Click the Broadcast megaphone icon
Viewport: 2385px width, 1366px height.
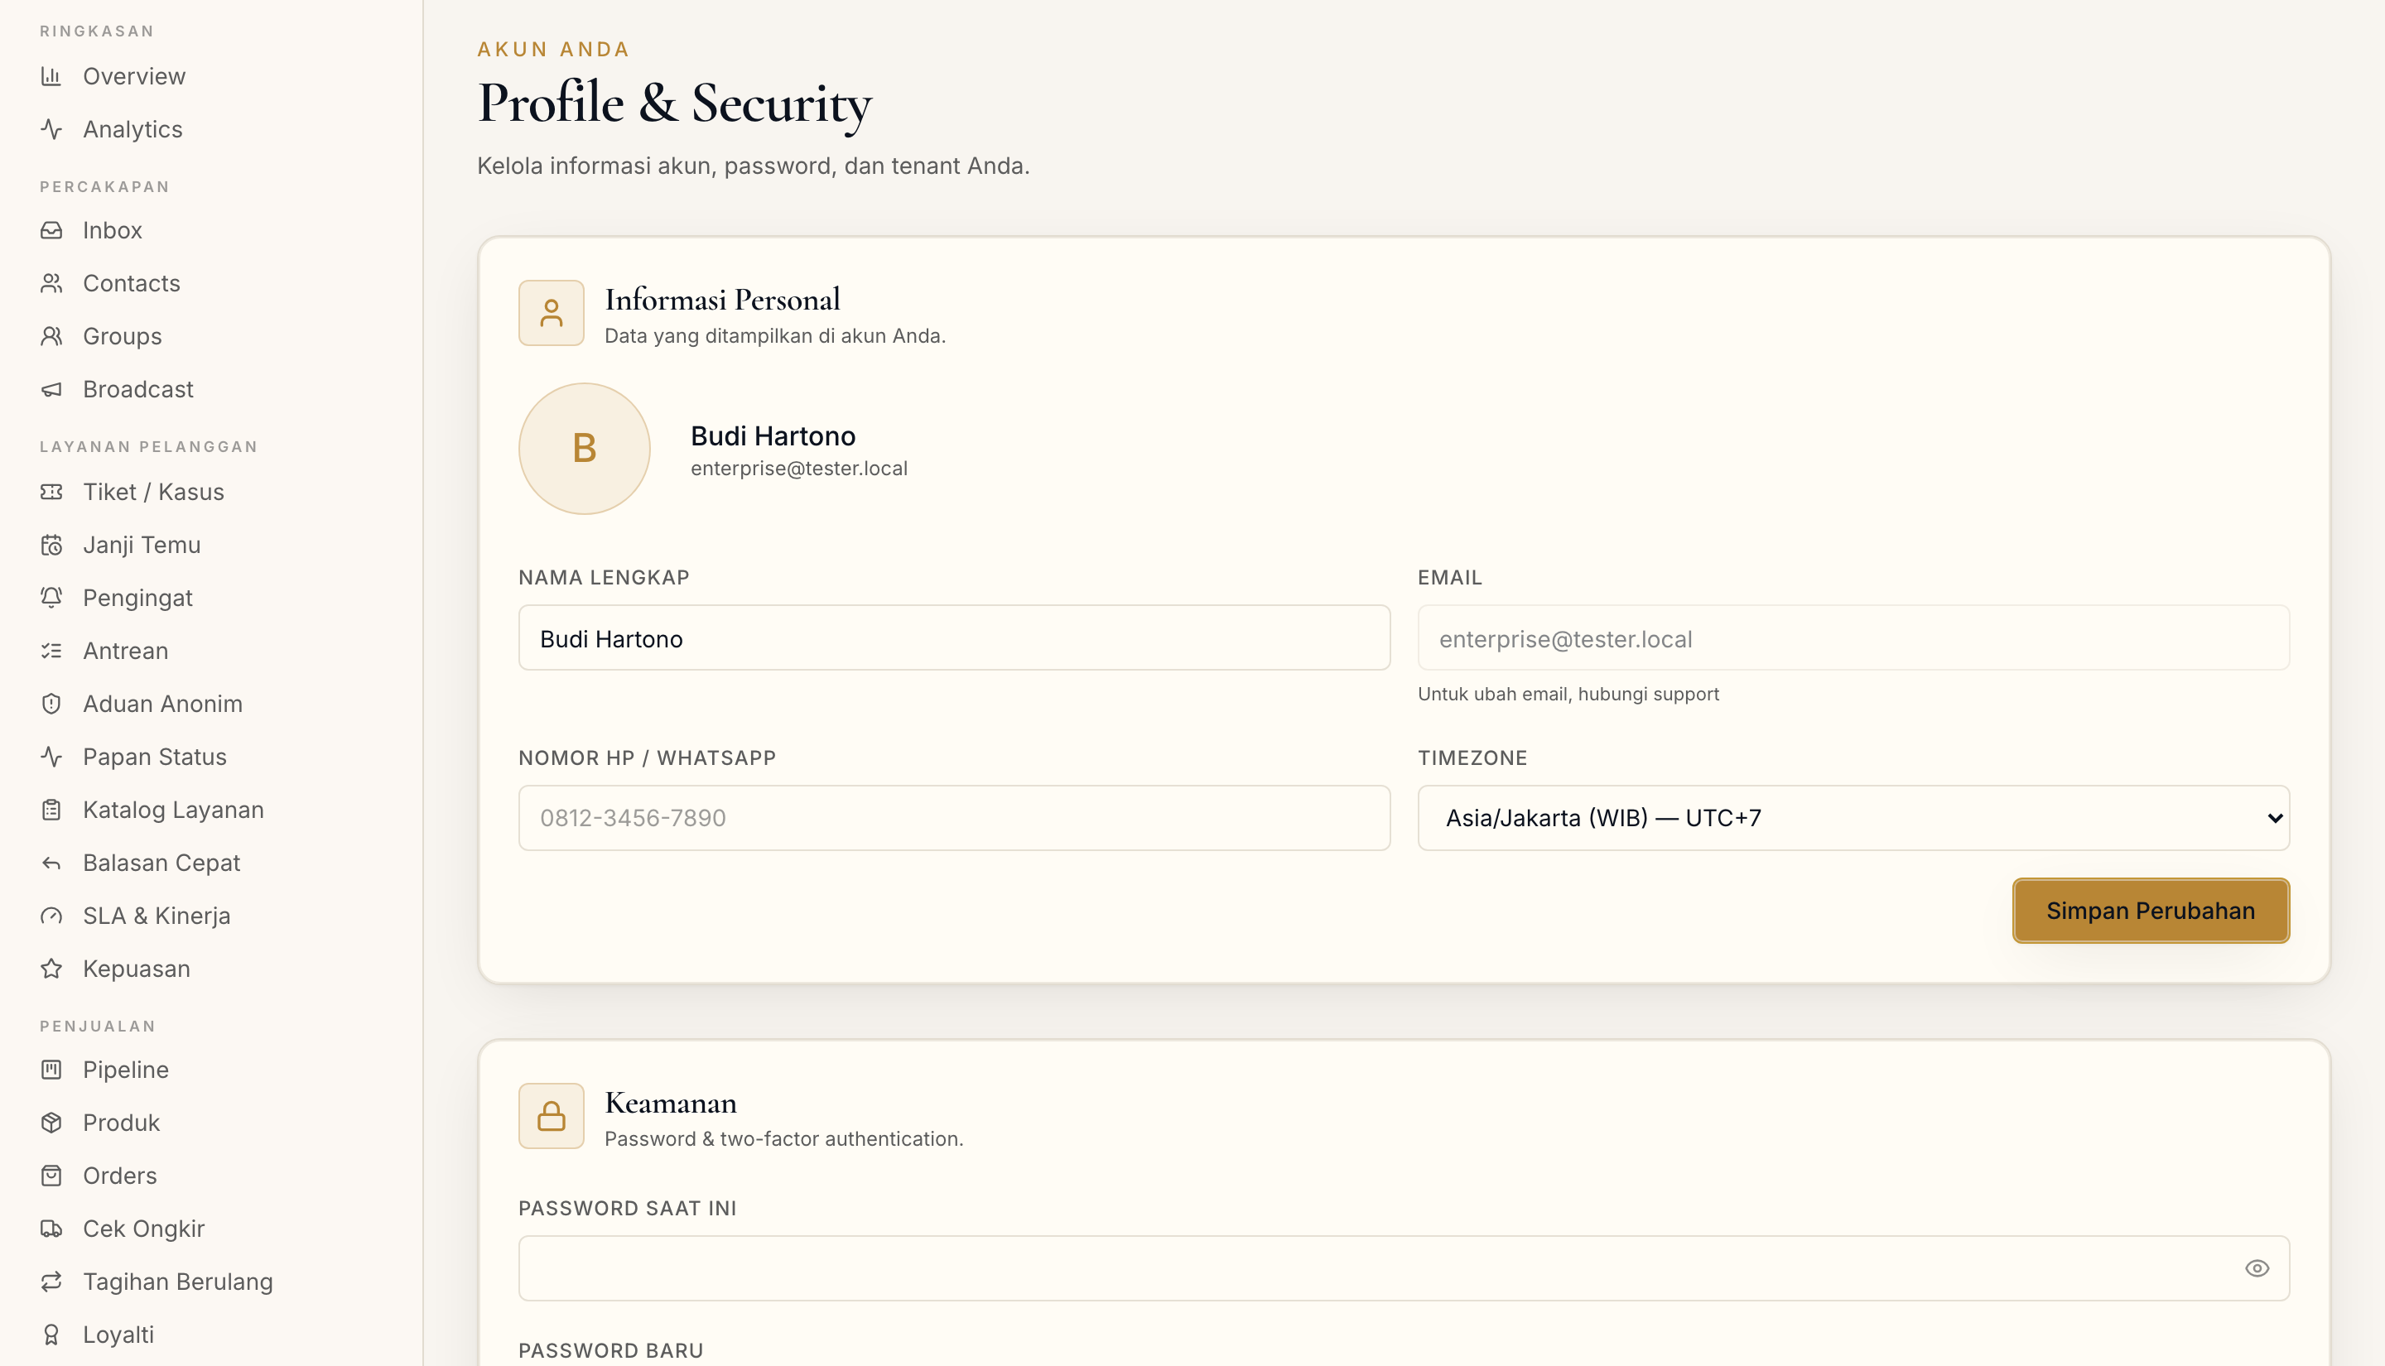[51, 389]
